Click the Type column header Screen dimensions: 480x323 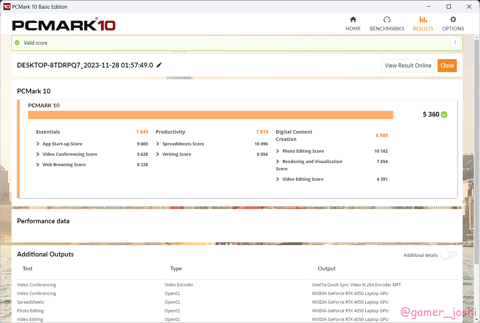tap(176, 269)
